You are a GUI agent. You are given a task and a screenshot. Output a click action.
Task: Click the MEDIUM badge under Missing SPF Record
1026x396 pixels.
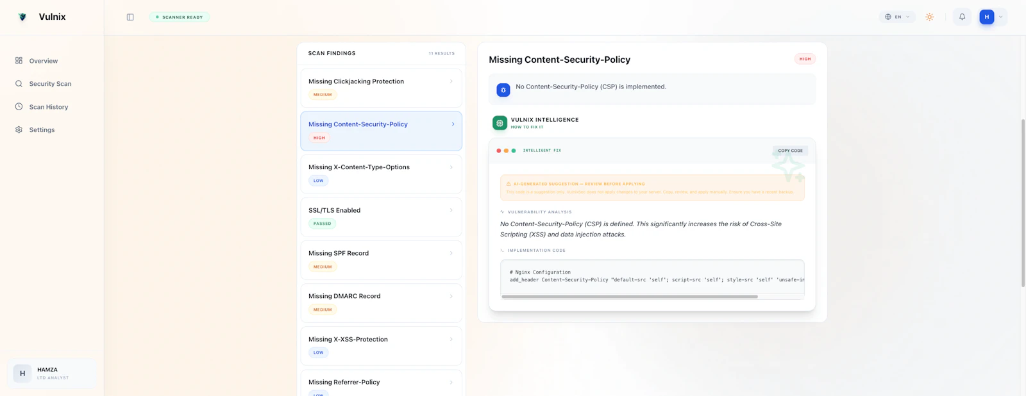[323, 267]
